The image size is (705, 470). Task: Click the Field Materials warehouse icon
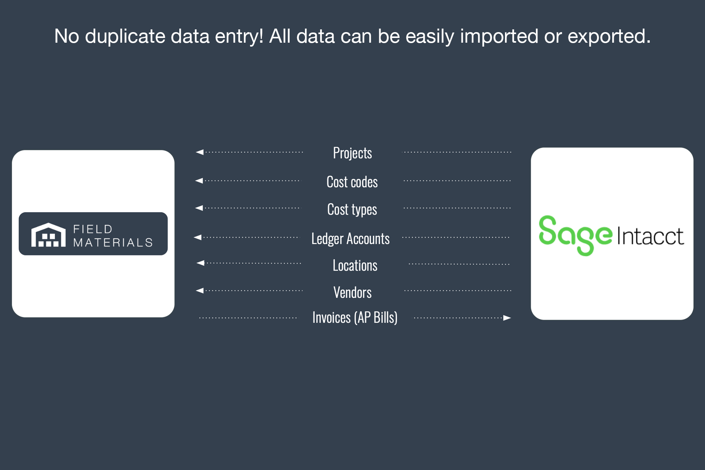pyautogui.click(x=49, y=235)
